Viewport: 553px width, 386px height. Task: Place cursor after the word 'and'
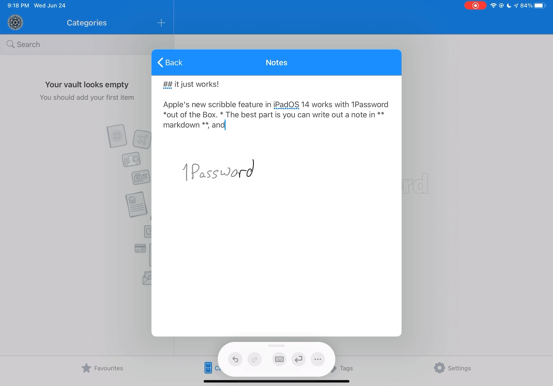pos(225,125)
